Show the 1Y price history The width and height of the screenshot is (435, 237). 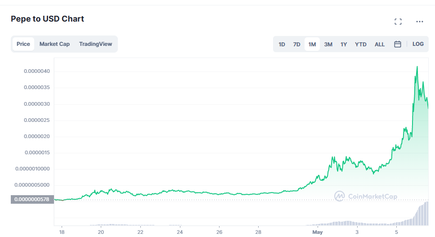[344, 44]
